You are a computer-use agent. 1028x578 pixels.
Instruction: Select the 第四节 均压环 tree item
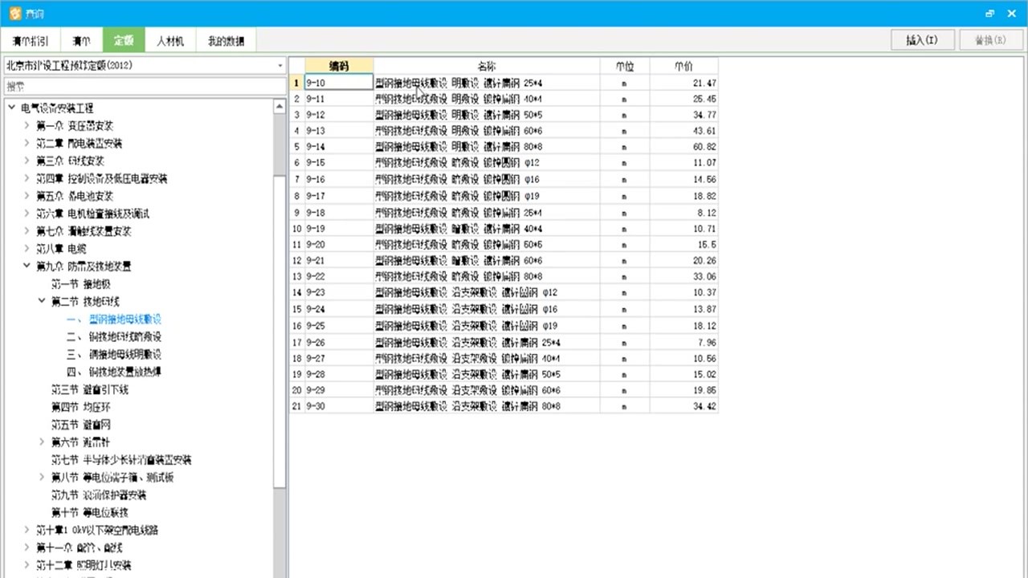[81, 407]
